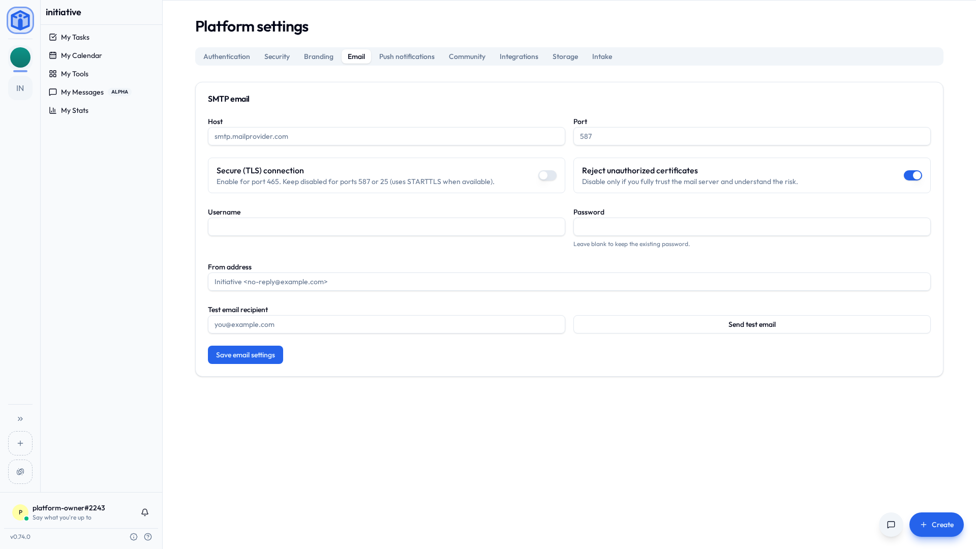The image size is (976, 549).
Task: Expand the sidebar with double-chevron icon
Action: point(20,419)
